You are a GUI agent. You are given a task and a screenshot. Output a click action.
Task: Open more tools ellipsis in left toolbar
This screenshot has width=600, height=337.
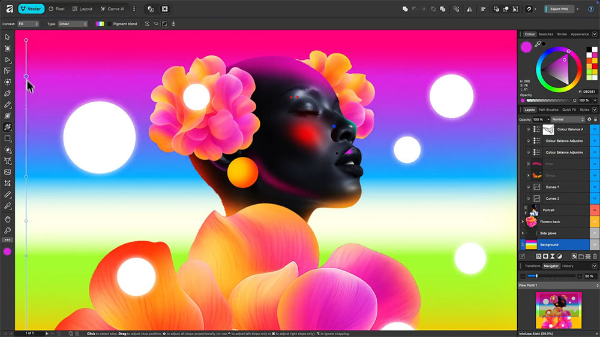[7, 240]
